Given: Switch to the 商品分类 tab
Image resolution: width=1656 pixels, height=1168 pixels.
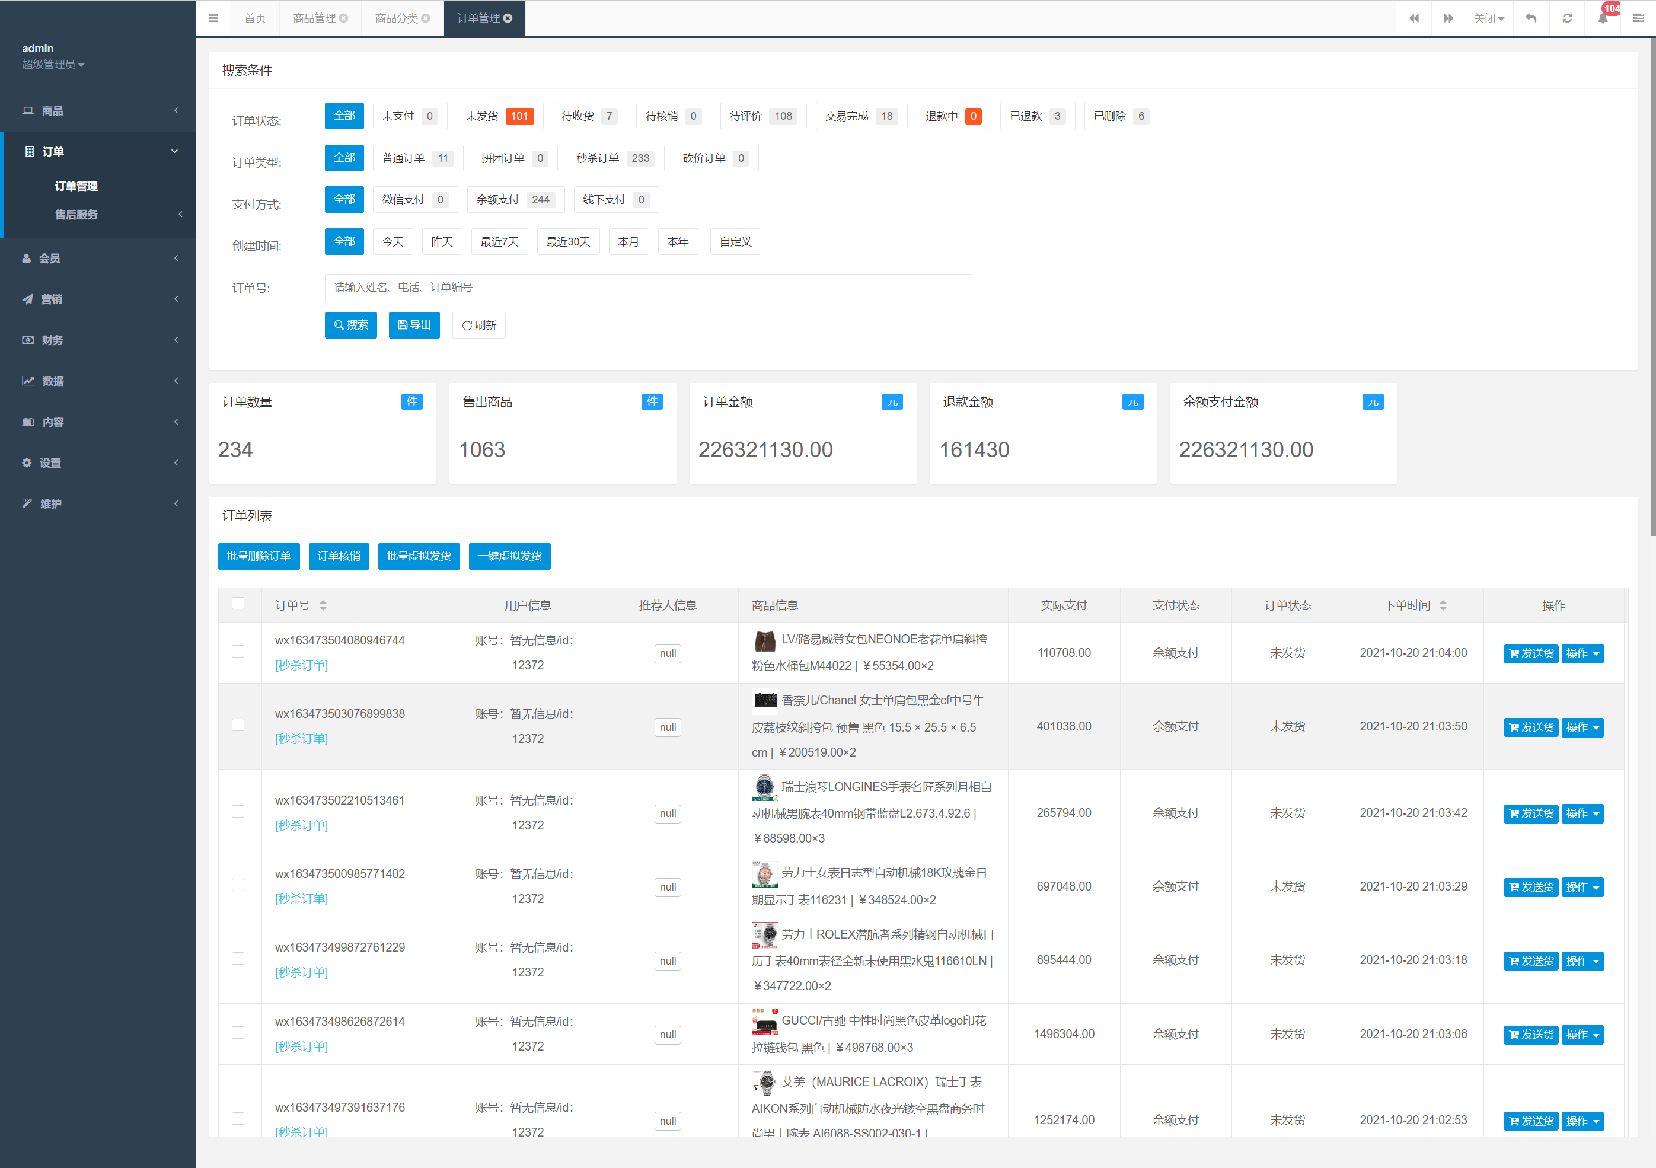Looking at the screenshot, I should (x=402, y=18).
